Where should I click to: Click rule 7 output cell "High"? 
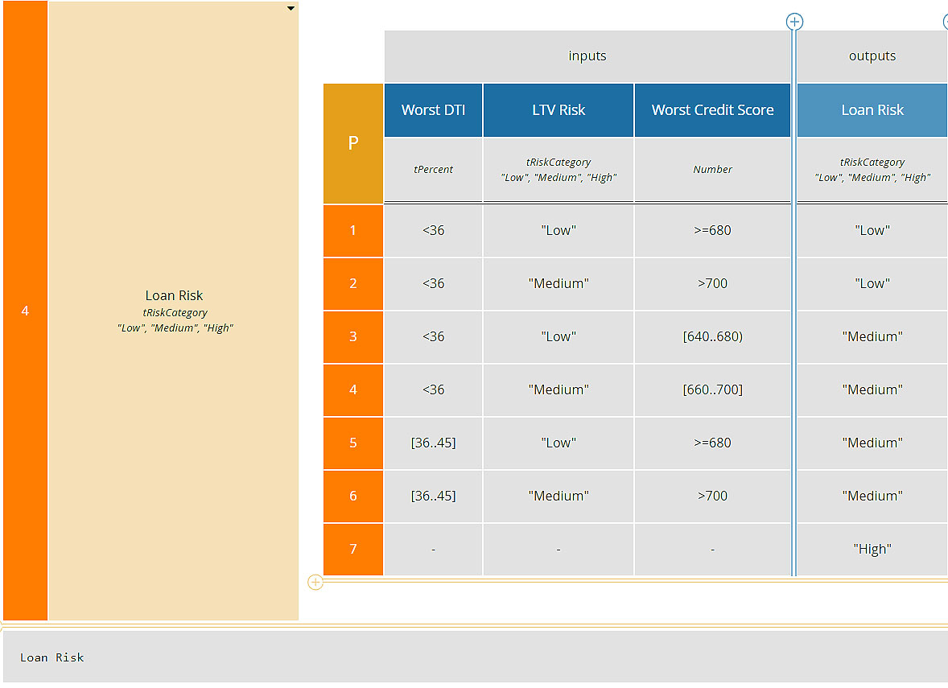[x=872, y=550]
